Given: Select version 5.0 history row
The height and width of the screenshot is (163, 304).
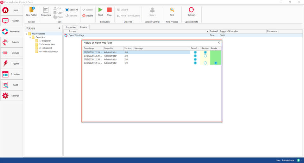Looking at the screenshot, I should point(152,52).
